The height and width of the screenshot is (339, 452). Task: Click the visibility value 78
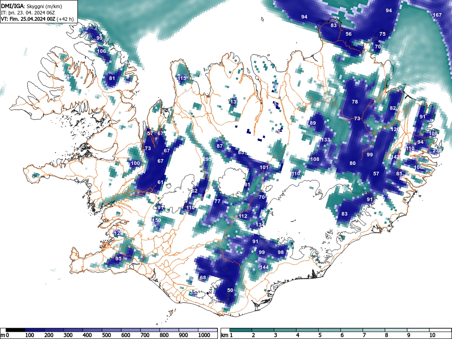(x=355, y=101)
